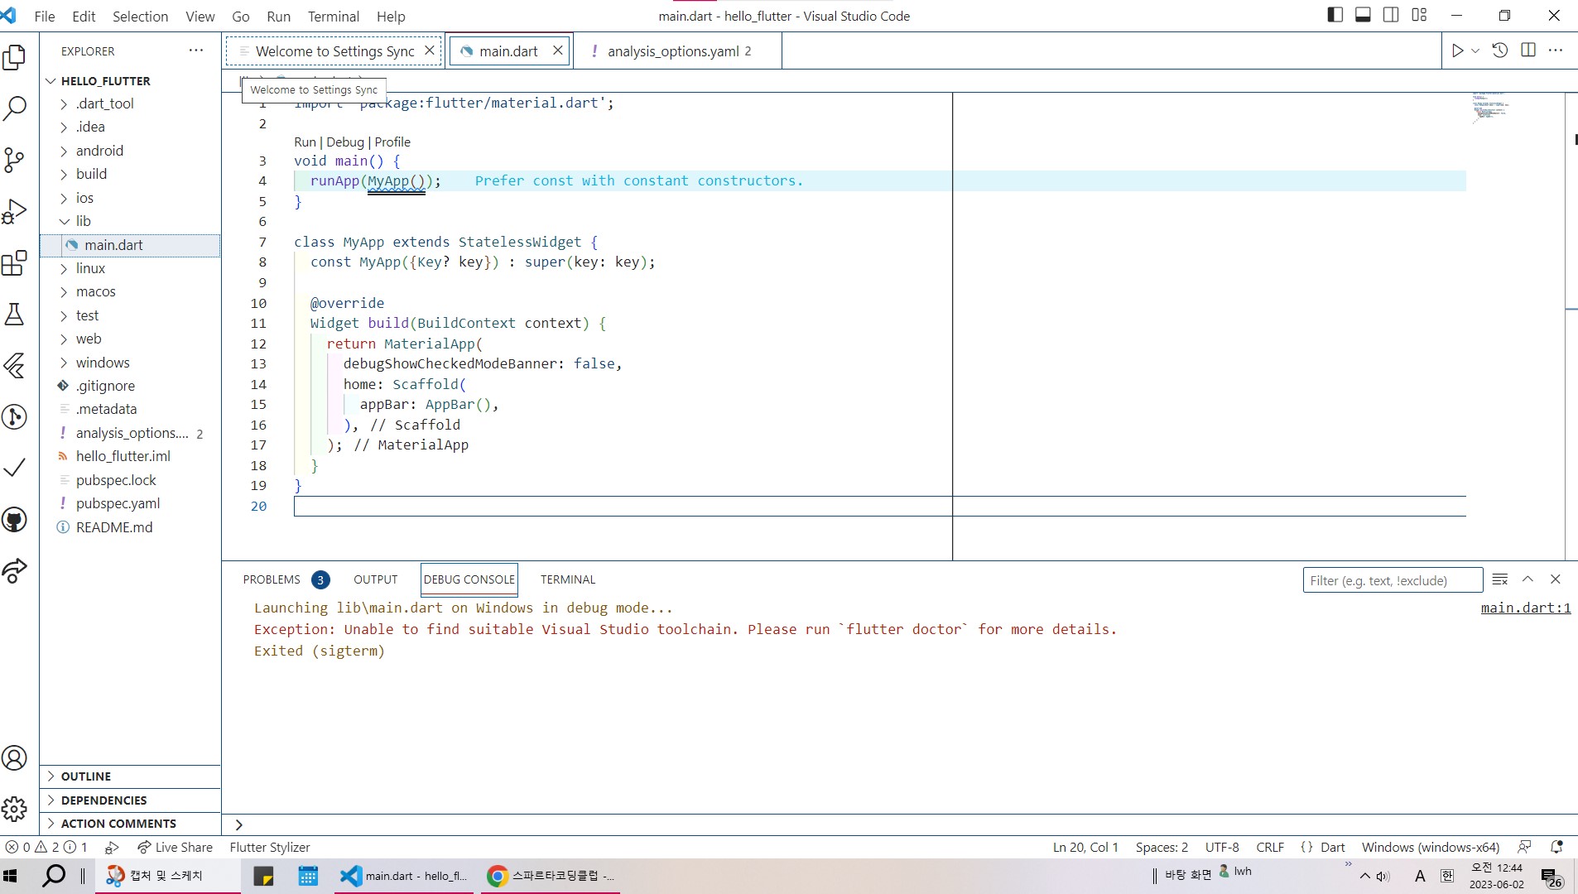The height and width of the screenshot is (894, 1578).
Task: Open Windows Start menu
Action: [11, 876]
